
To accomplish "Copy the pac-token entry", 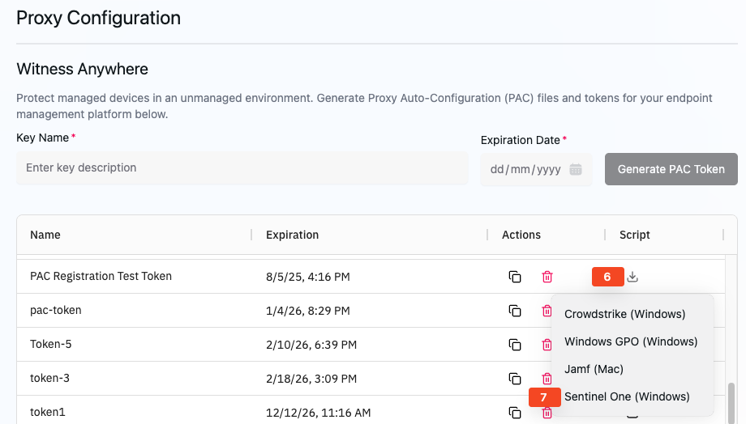I will click(x=515, y=311).
